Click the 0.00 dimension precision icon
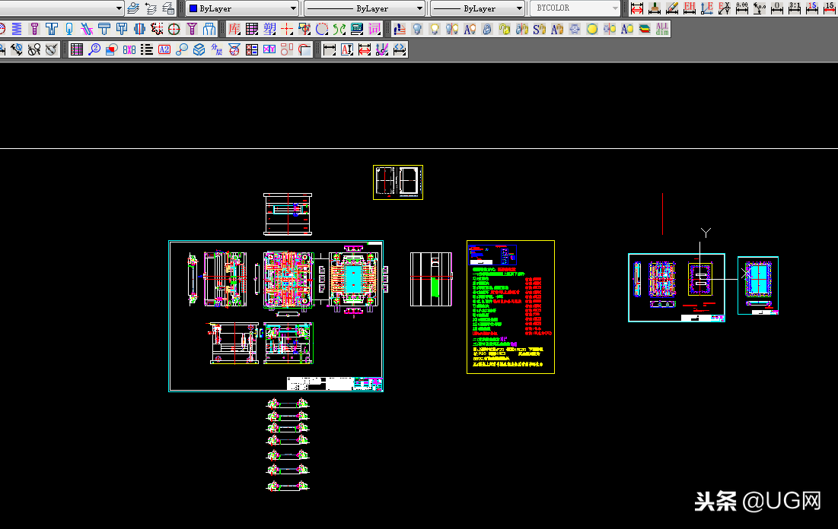The height and width of the screenshot is (529, 838). tap(742, 8)
